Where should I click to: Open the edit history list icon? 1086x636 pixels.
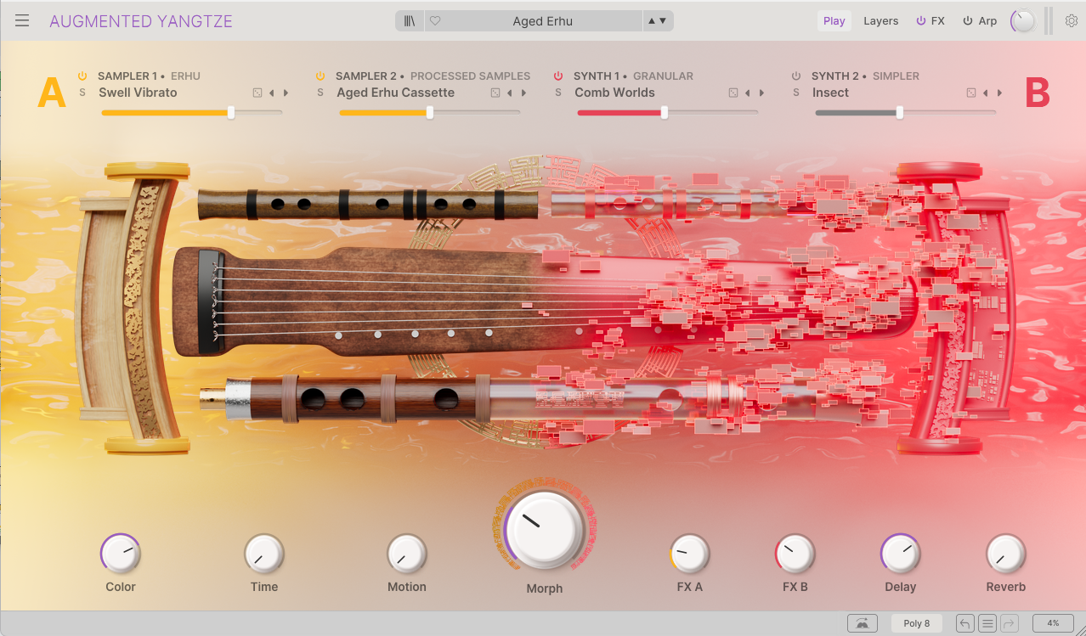(987, 623)
